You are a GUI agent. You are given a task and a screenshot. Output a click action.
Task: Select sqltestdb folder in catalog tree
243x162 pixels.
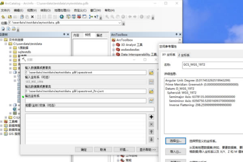(x=24, y=52)
